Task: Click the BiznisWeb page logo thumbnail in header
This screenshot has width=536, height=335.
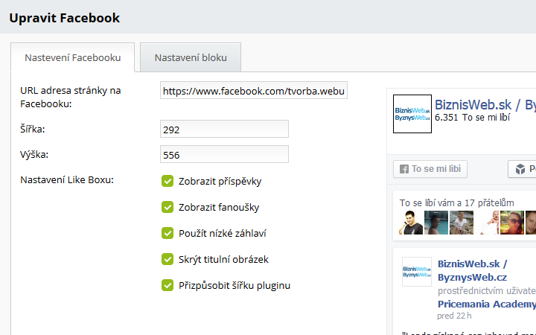Action: click(x=412, y=114)
